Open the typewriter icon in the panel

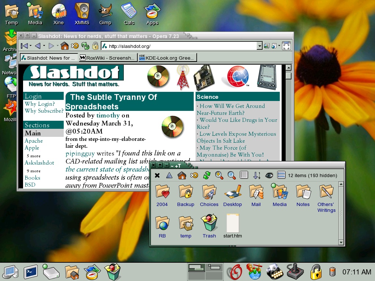(275, 272)
